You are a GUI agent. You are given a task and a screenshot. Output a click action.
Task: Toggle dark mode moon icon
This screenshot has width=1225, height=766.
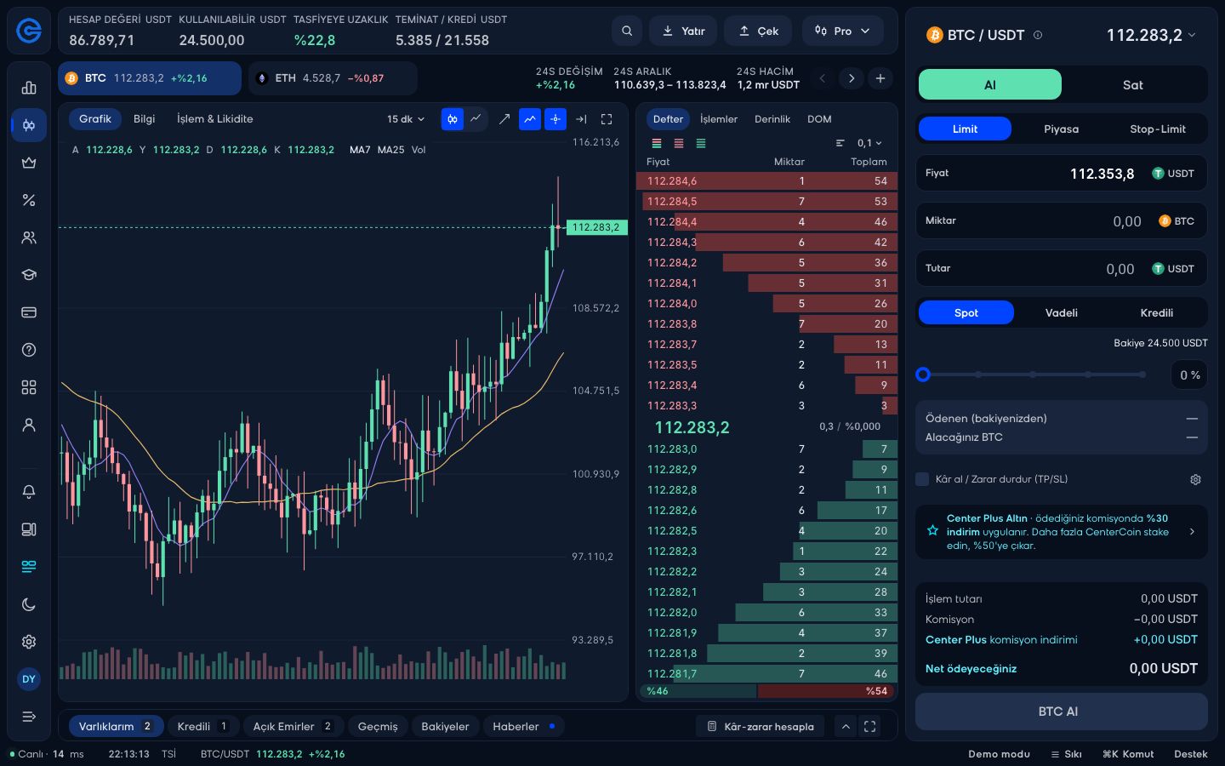click(29, 604)
